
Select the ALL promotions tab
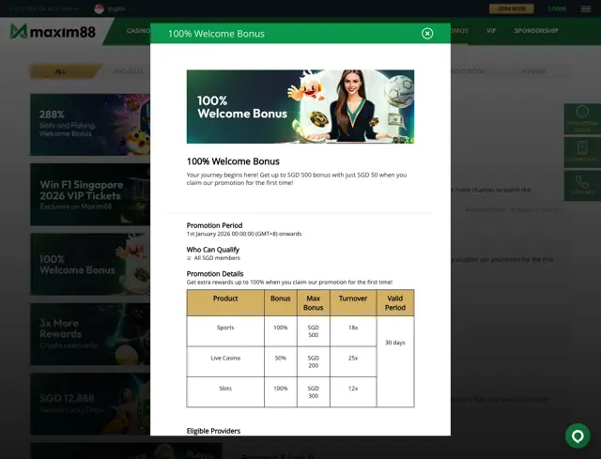[x=65, y=71]
